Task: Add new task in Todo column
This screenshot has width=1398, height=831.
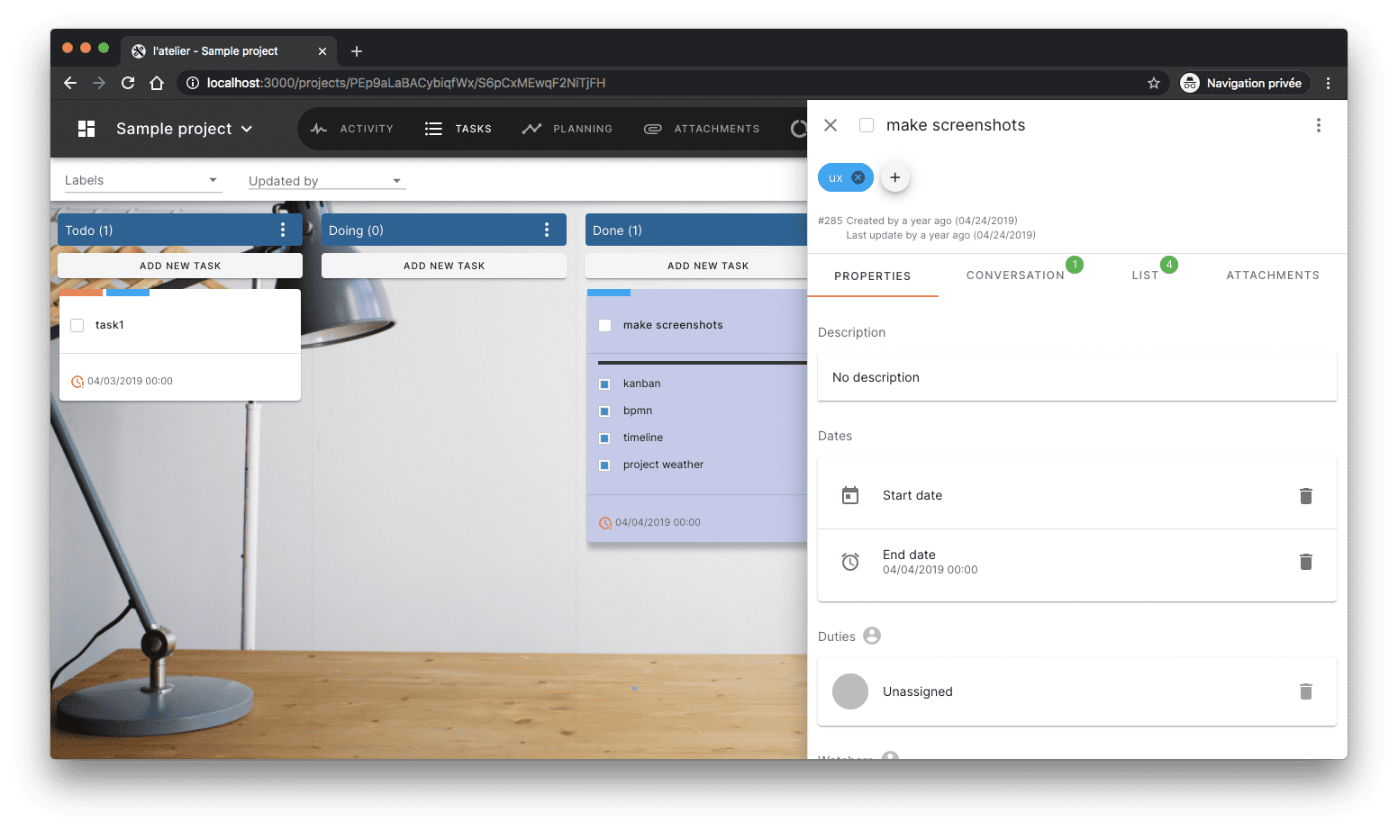Action: coord(180,266)
